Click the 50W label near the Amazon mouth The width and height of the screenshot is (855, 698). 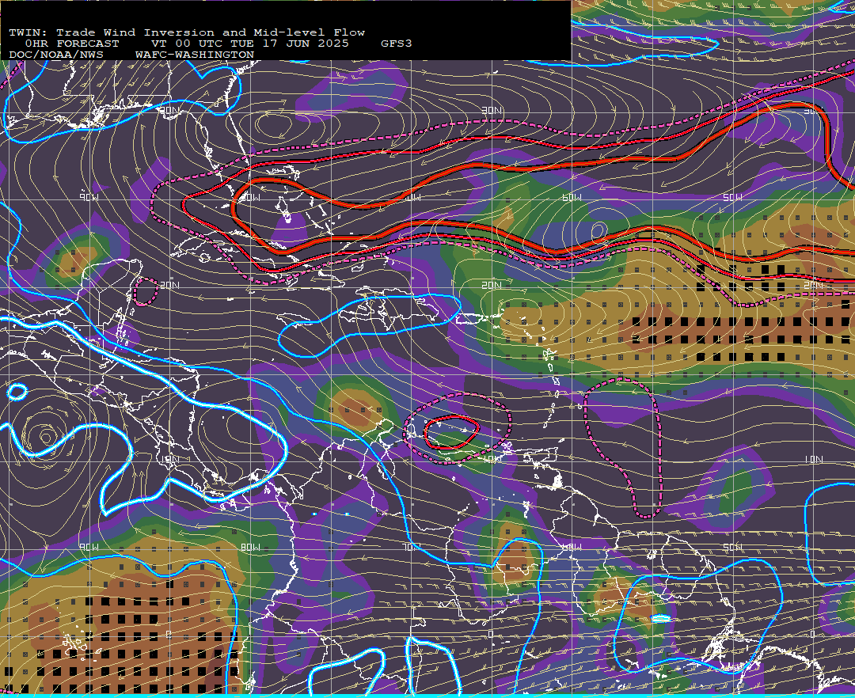(732, 547)
